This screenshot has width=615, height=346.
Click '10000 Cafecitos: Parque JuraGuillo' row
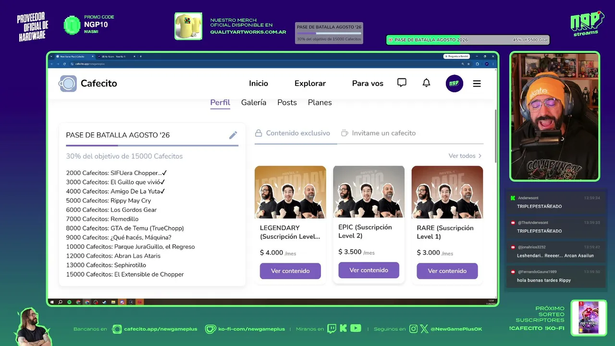pyautogui.click(x=130, y=247)
